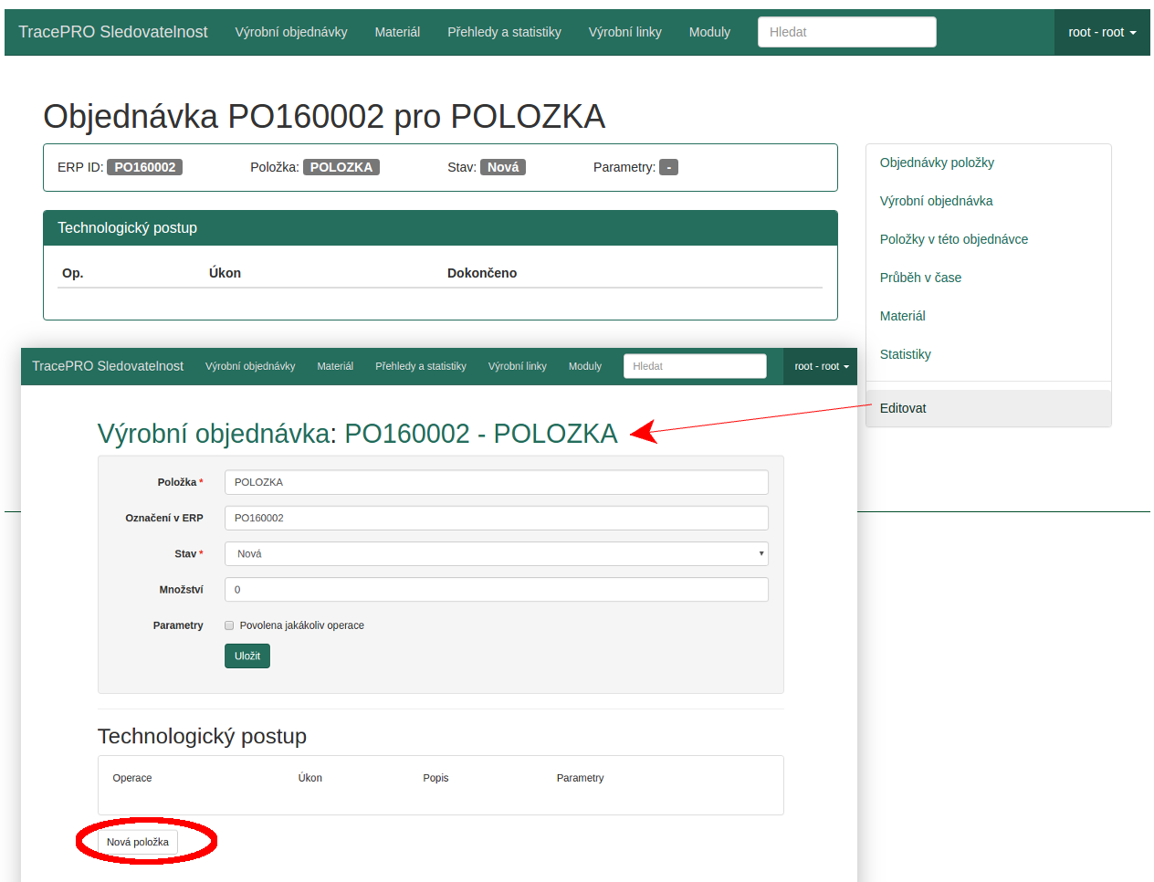
Task: Open the Stav dropdown showing Nová
Action: [497, 553]
